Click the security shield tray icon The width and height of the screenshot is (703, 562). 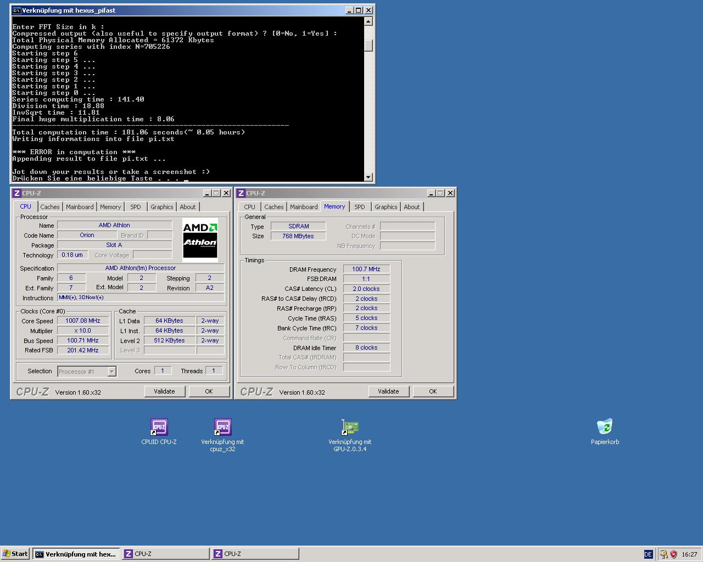coord(673,554)
